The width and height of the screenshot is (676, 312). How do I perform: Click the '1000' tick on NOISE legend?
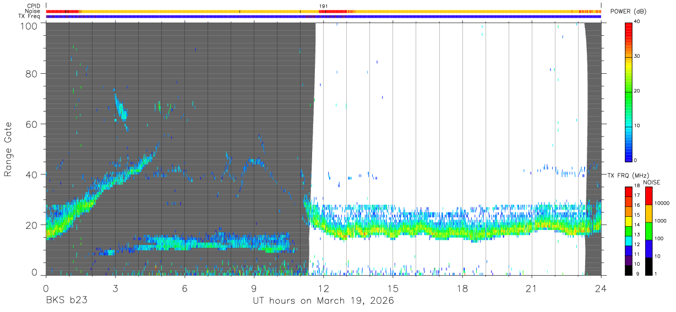pos(661,221)
